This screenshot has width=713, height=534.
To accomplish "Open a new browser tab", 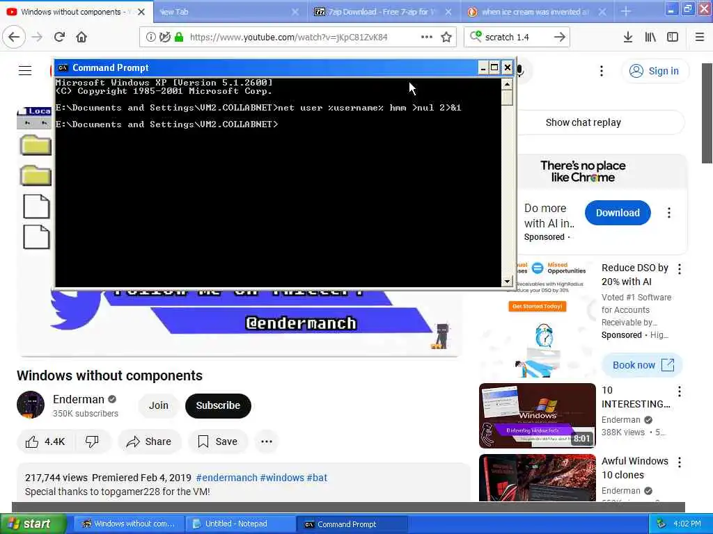I will click(626, 12).
